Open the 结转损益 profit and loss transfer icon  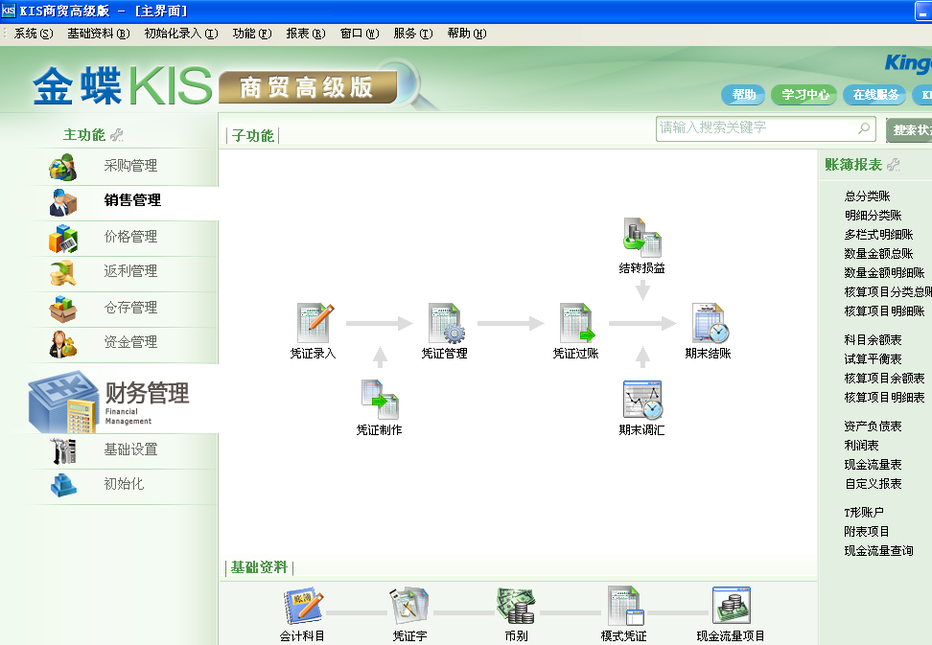click(641, 238)
